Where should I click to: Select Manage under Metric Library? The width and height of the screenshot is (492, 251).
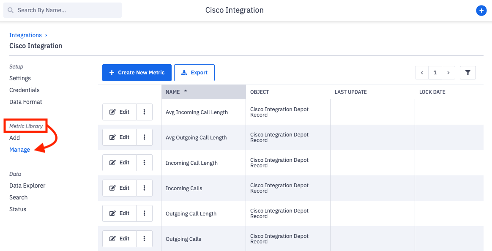(x=19, y=150)
